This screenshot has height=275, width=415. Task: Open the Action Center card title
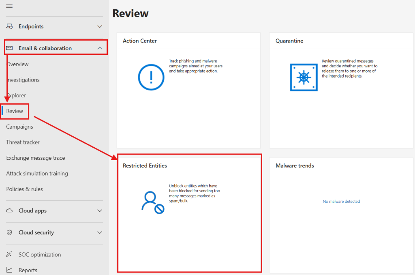click(x=140, y=41)
